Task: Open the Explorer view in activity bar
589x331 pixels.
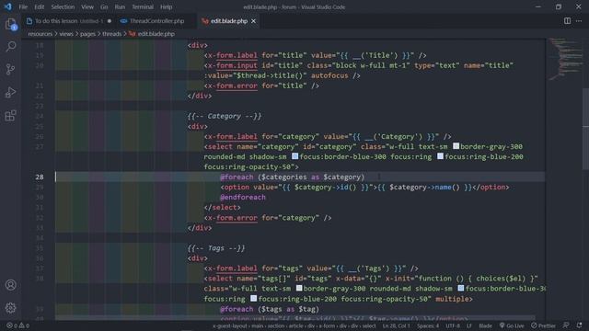Action: click(x=11, y=25)
